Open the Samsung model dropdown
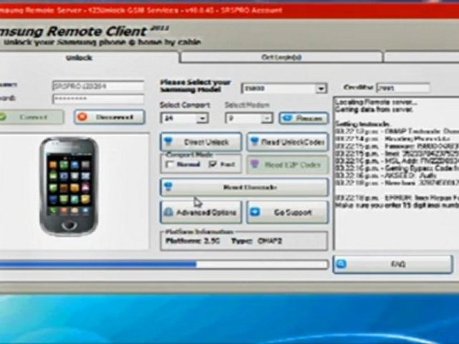This screenshot has height=344, width=459. 321,88
